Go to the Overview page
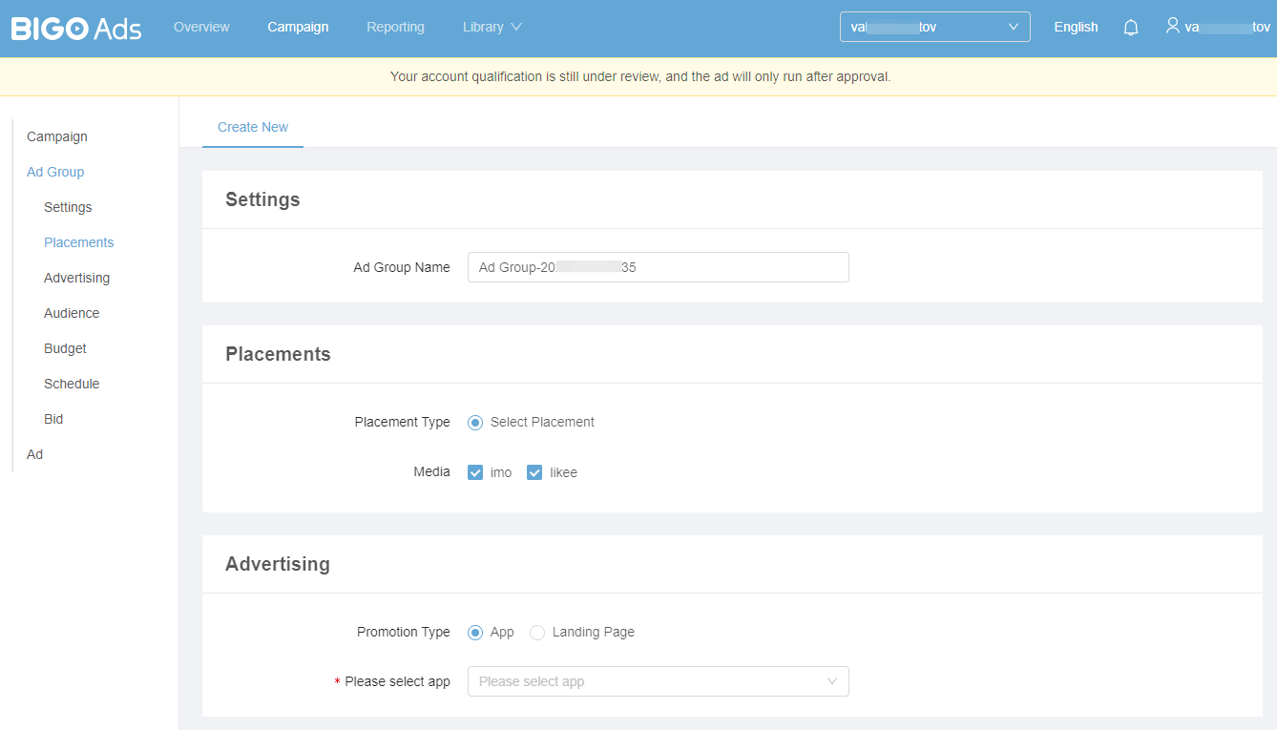Viewport: 1277px width, 730px height. click(201, 27)
